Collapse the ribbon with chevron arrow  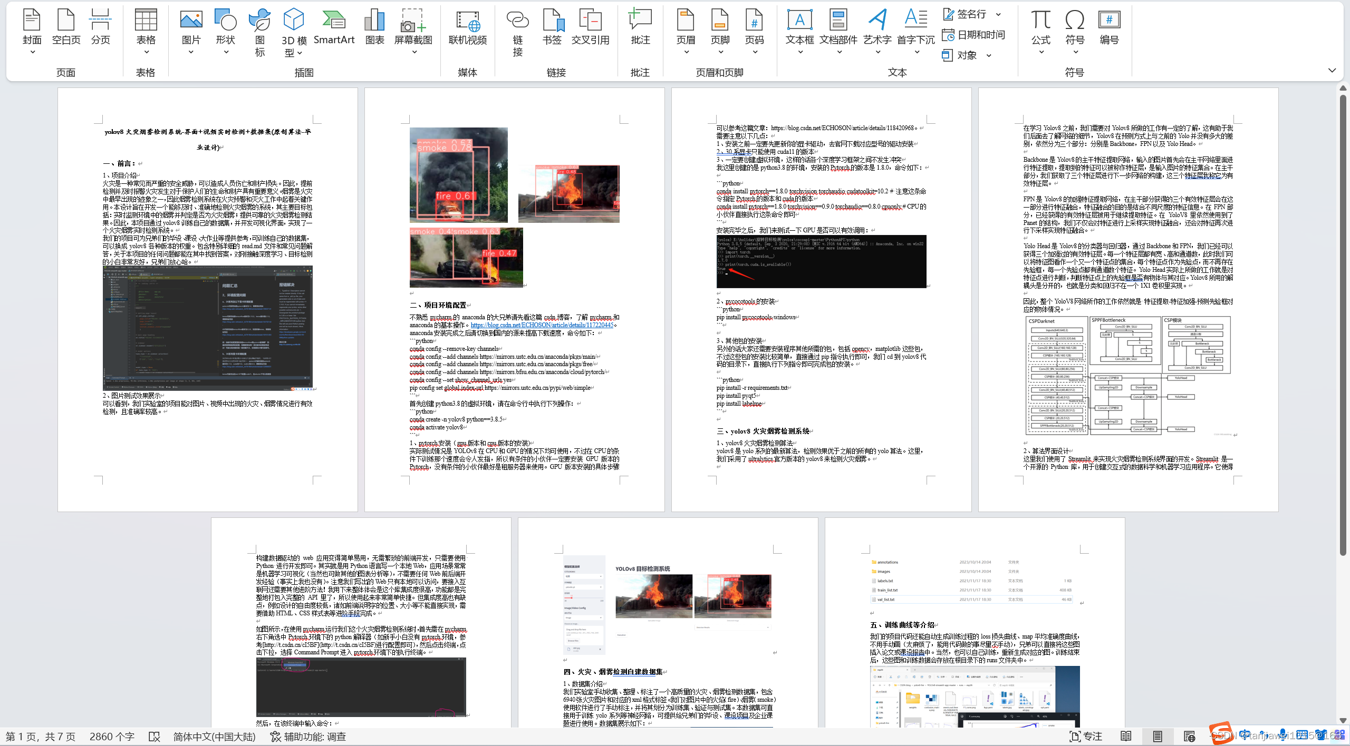pyautogui.click(x=1332, y=70)
